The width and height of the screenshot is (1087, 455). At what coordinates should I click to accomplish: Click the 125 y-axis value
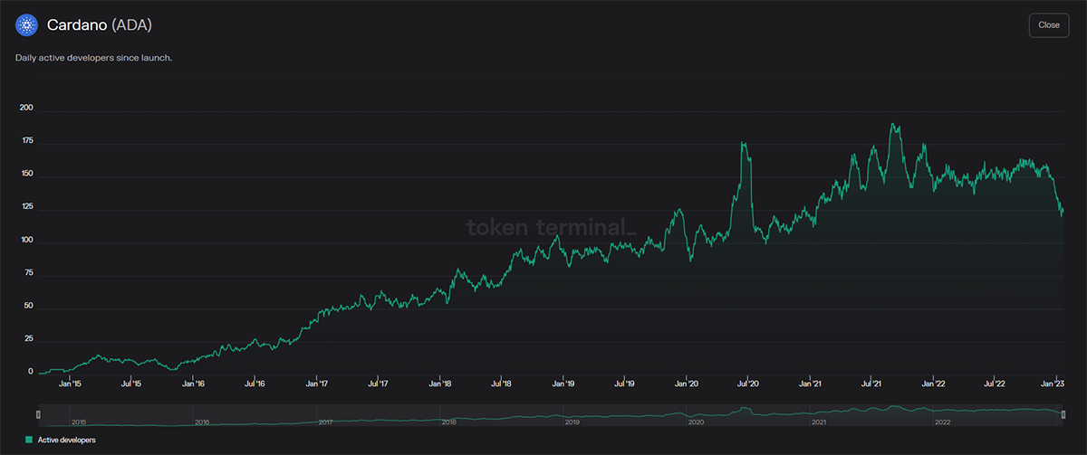tap(25, 207)
